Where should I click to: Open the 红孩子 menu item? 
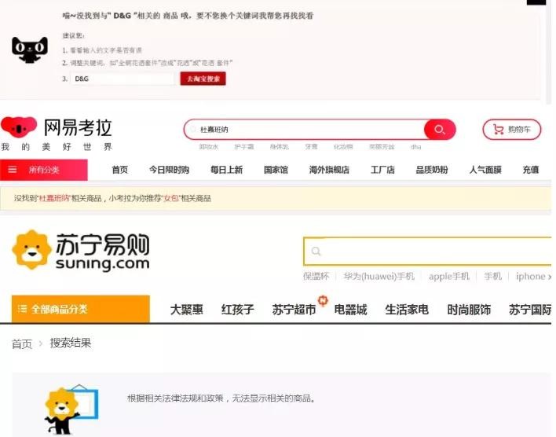pyautogui.click(x=238, y=310)
